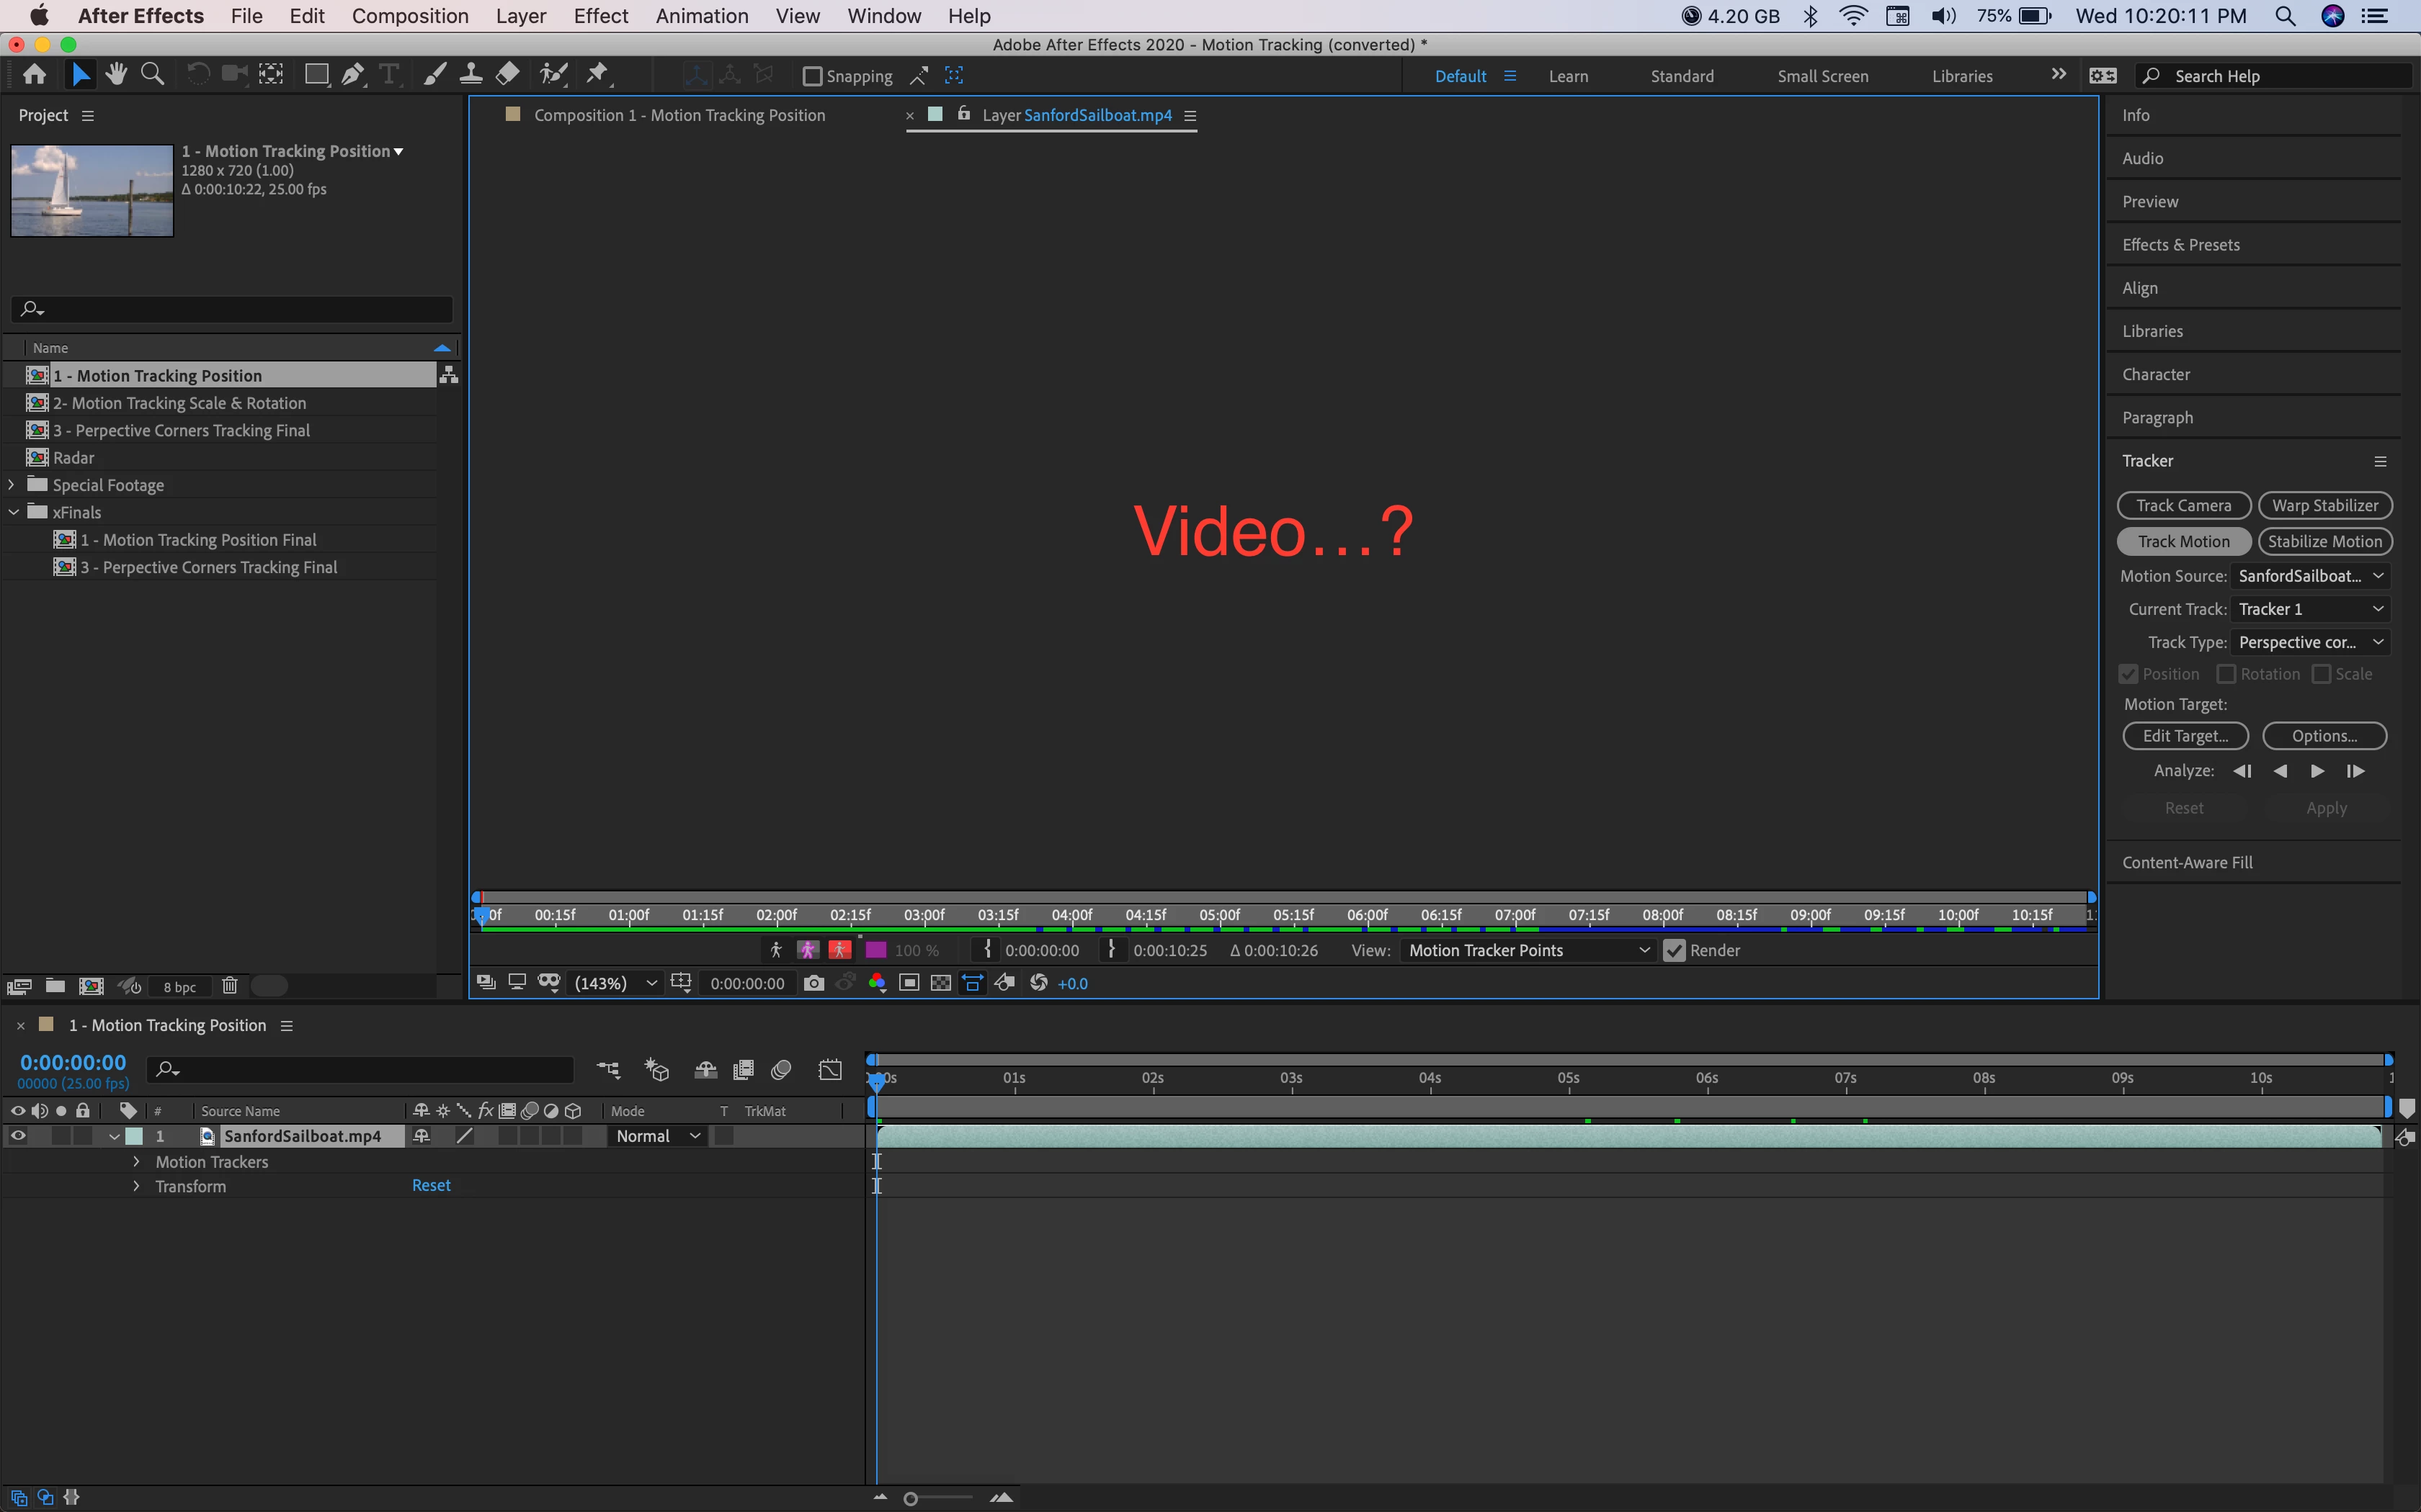Enable the Snapping checkbox
This screenshot has width=2421, height=1512.
(x=812, y=76)
